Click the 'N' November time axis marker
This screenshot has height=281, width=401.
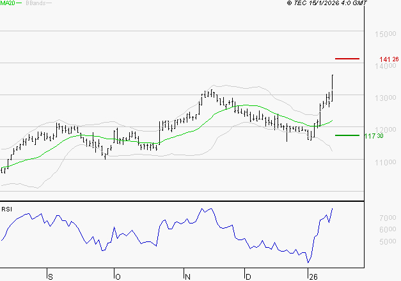pyautogui.click(x=187, y=275)
